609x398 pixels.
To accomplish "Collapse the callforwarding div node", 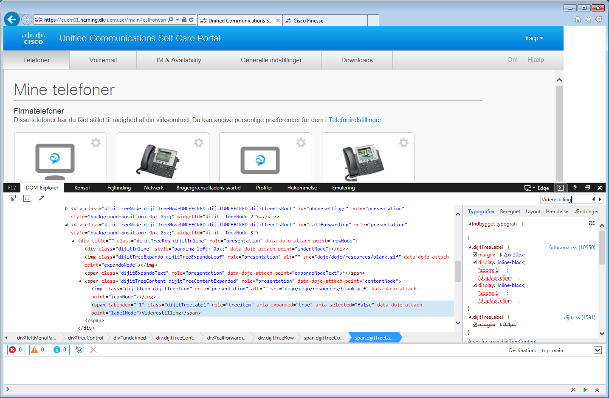I will tap(66, 225).
